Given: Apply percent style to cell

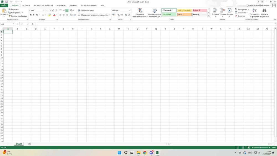Looking at the screenshot, I should 119,15.
